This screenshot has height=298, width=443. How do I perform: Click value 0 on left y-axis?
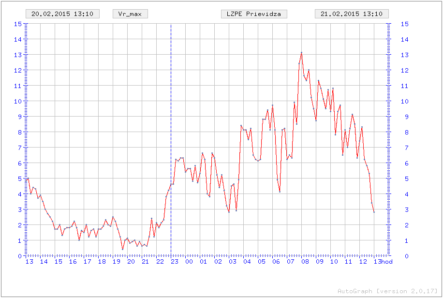point(20,256)
